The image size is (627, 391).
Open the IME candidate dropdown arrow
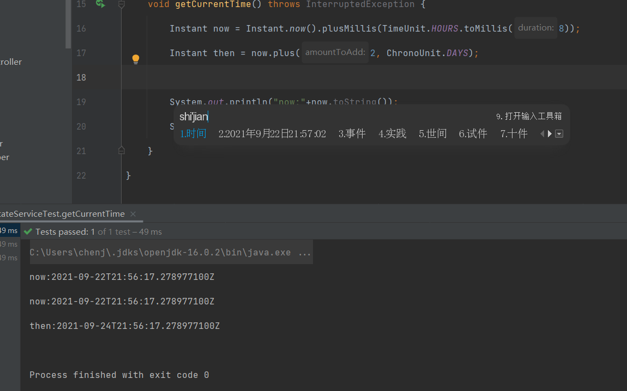(558, 133)
